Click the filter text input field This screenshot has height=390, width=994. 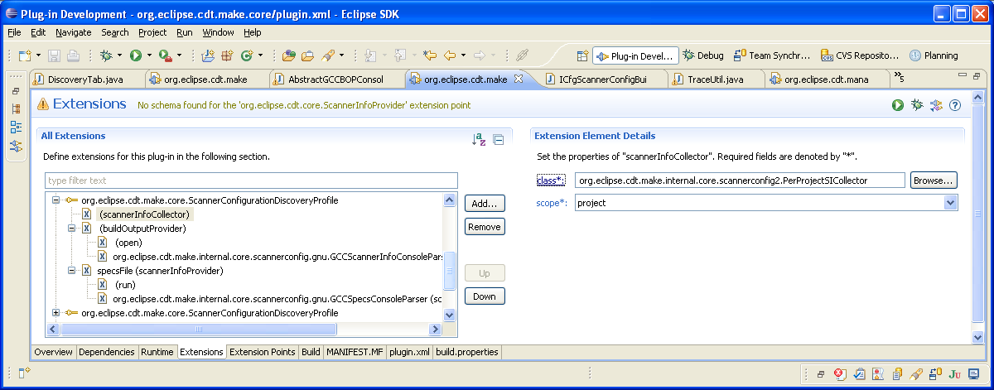click(251, 181)
